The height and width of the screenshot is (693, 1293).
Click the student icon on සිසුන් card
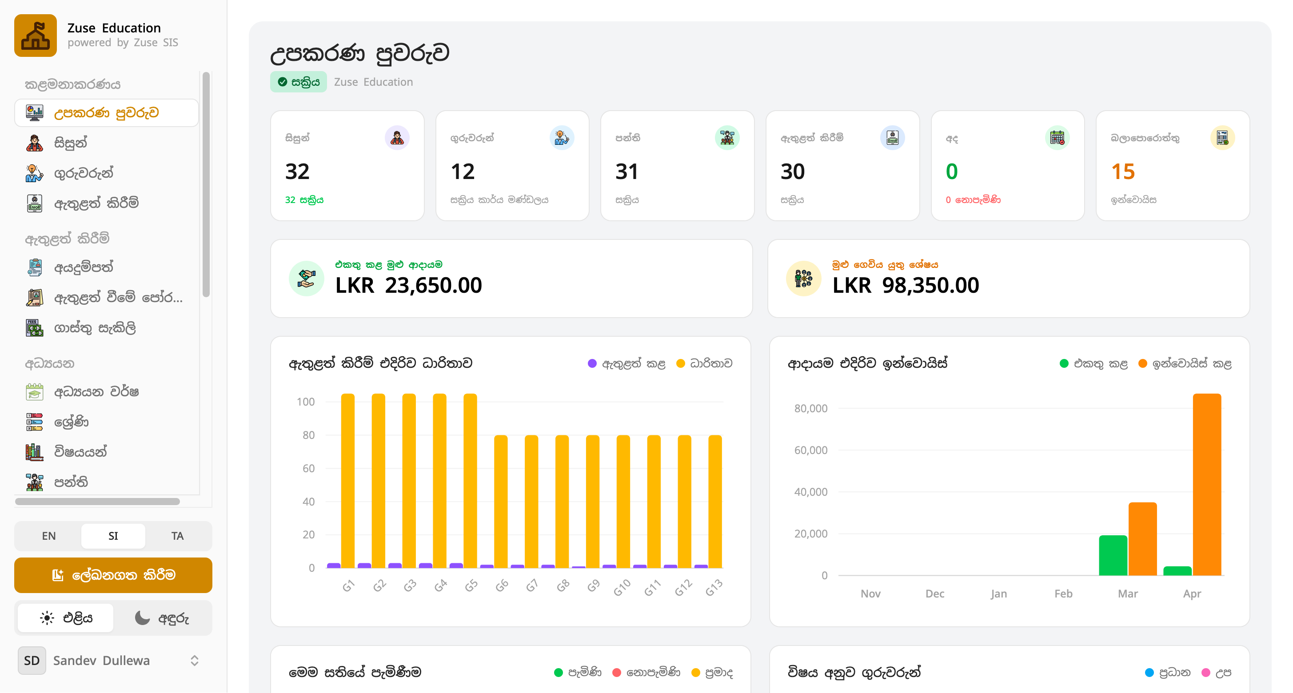click(397, 138)
